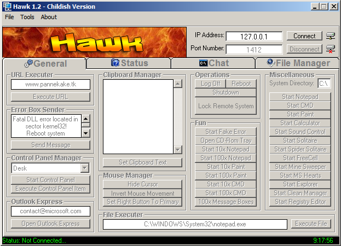Expand the Control Panel item dropdown
The height and width of the screenshot is (246, 341).
coord(85,169)
